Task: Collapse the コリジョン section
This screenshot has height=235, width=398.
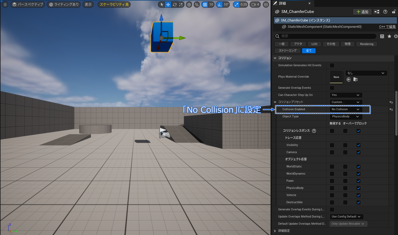Action: [x=275, y=58]
